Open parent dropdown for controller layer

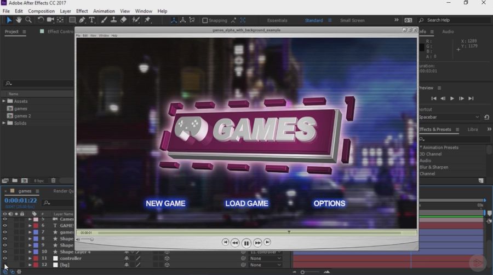(x=265, y=259)
